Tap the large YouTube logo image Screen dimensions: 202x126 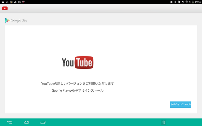(78, 62)
